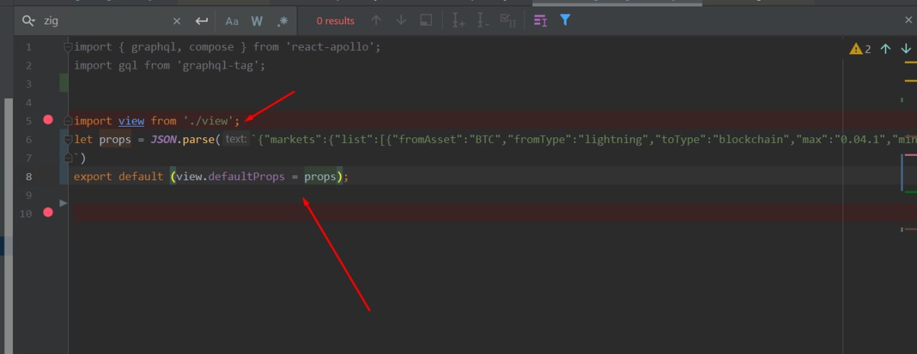Click the 'text:' parameter hint on line 6
This screenshot has height=354, width=917.
tap(235, 139)
